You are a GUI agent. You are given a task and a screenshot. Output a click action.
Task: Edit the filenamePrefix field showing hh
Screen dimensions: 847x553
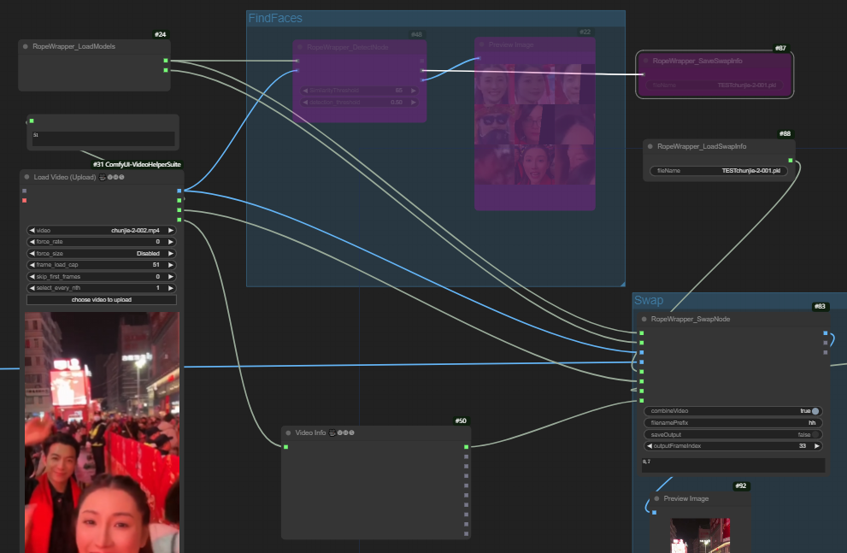click(733, 423)
